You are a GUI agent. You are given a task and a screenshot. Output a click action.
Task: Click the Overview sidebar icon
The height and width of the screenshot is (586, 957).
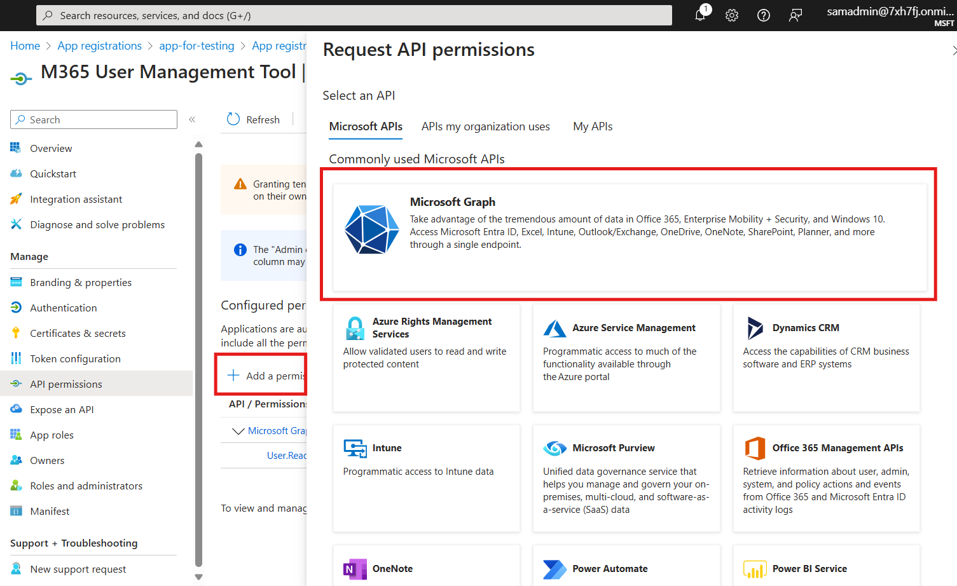[x=16, y=147]
